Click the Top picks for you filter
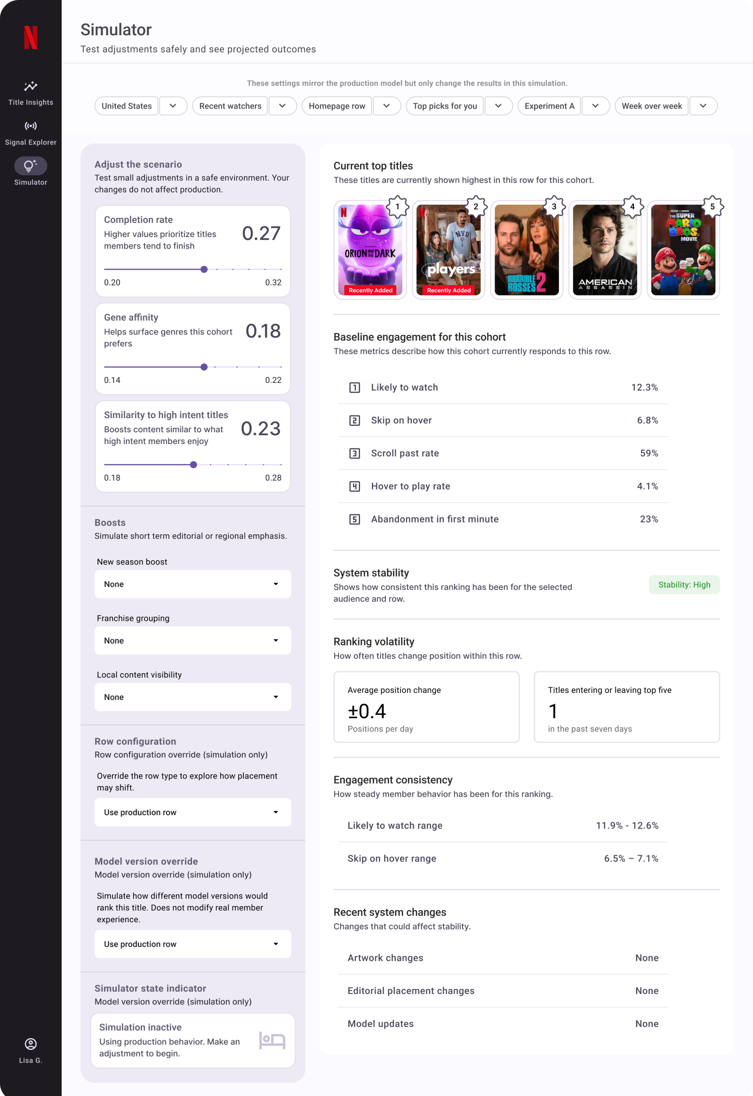 444,106
